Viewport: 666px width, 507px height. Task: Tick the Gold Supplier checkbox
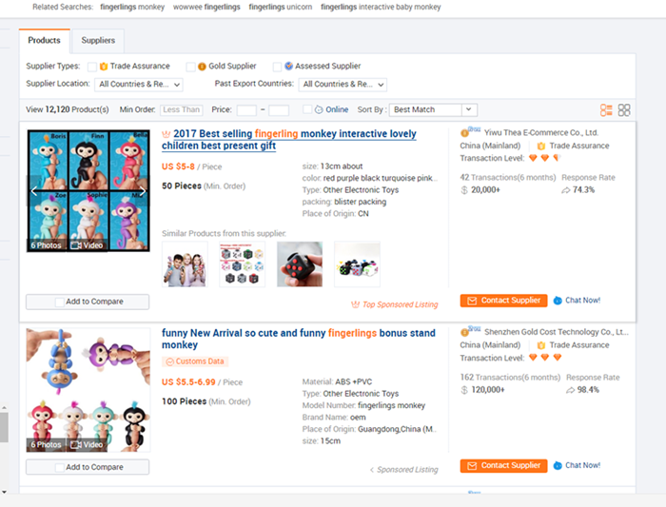(191, 67)
